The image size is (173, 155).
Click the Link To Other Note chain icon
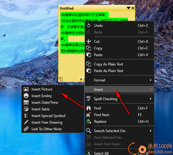(26, 129)
